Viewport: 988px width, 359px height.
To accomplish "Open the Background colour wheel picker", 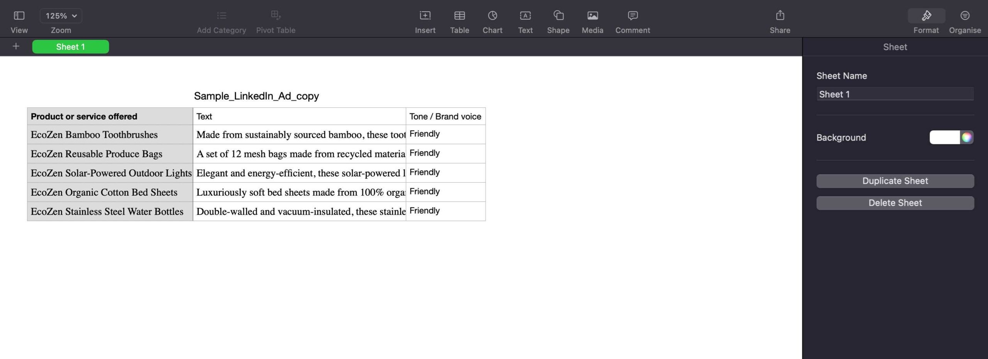I will 967,137.
